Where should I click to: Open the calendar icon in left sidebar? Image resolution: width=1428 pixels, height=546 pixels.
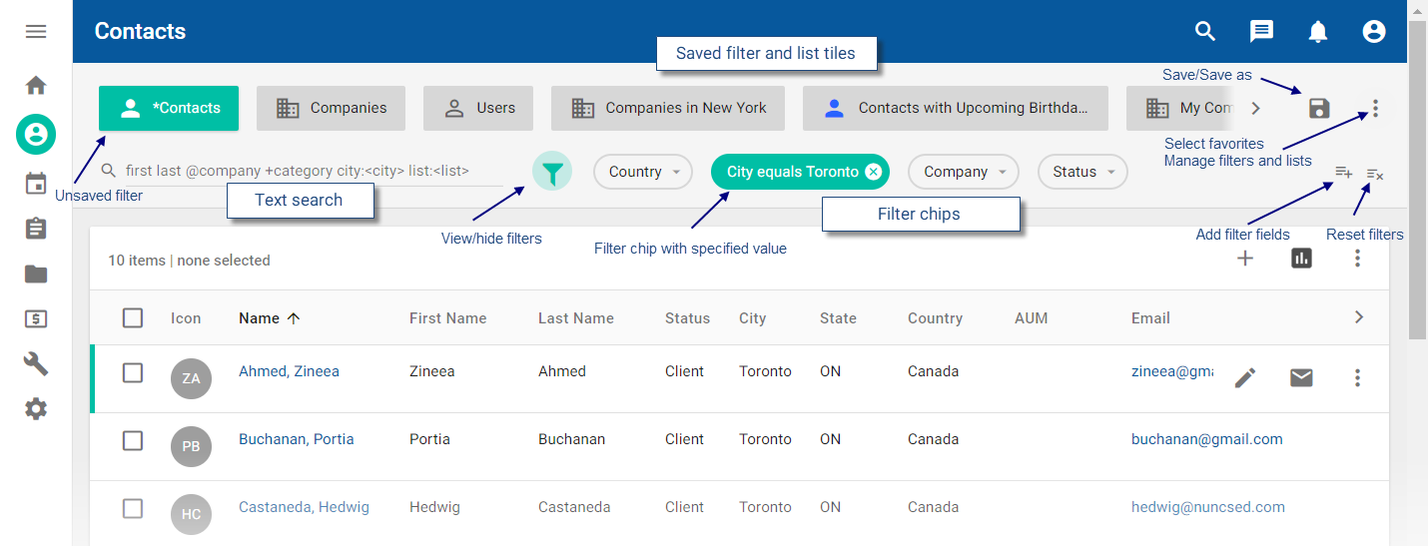(x=36, y=184)
